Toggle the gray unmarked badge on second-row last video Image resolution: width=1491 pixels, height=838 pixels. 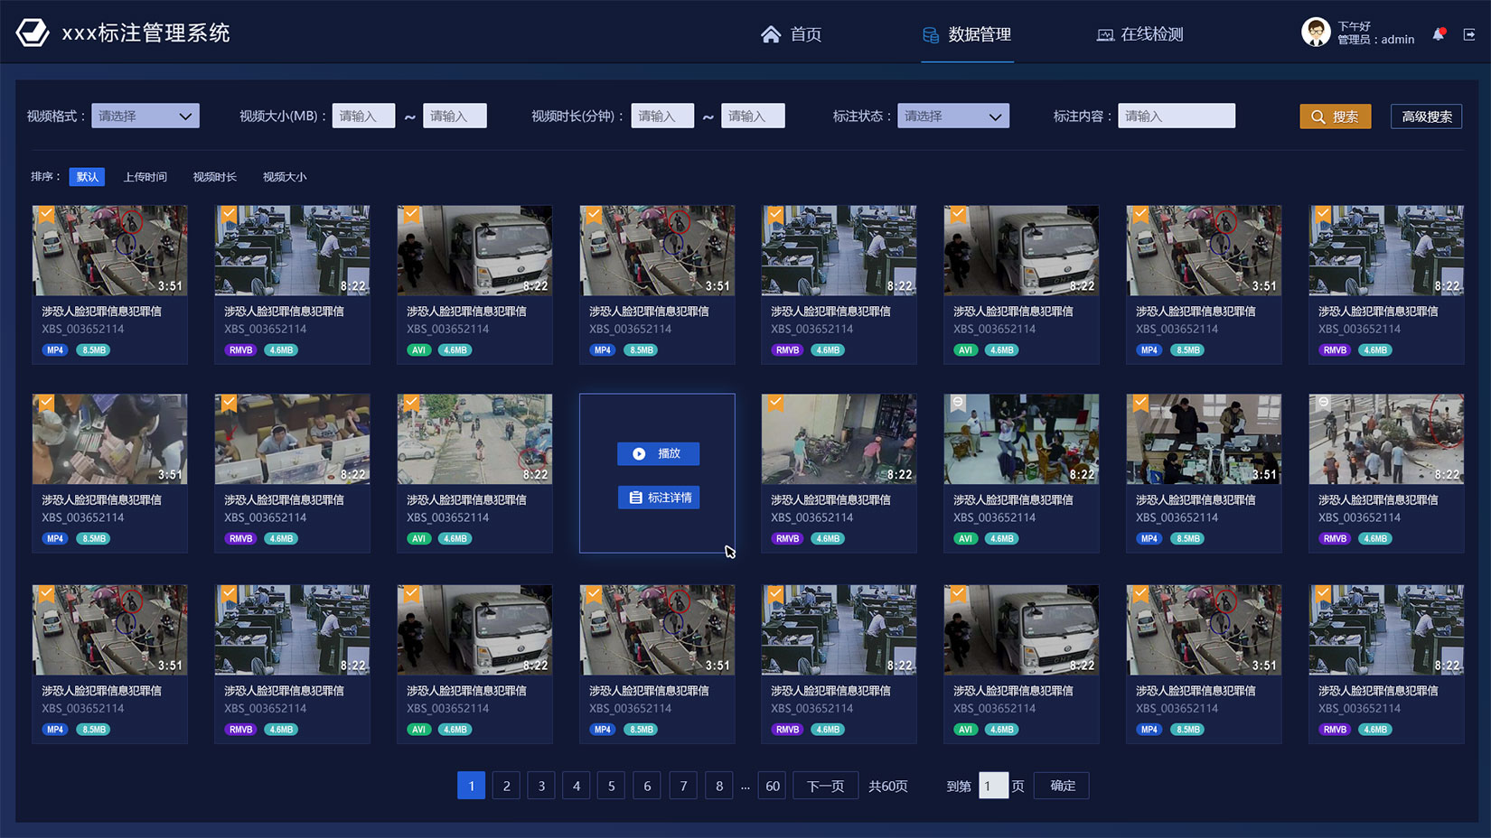[1323, 403]
